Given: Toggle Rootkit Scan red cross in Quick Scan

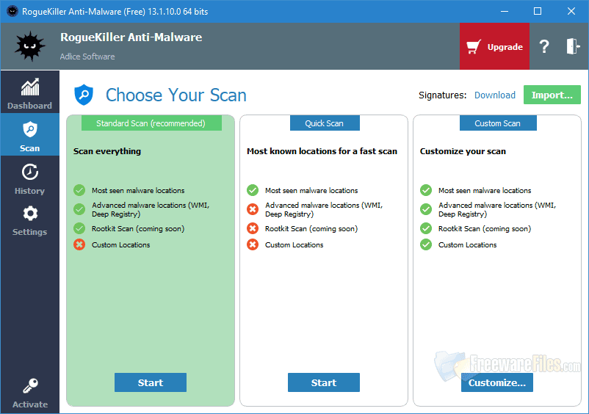Looking at the screenshot, I should click(253, 229).
